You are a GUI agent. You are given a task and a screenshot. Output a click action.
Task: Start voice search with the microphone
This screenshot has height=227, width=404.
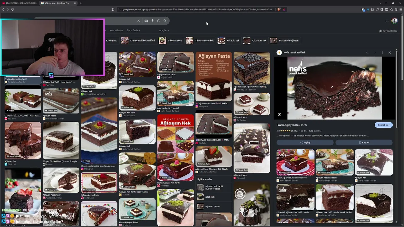(x=152, y=21)
